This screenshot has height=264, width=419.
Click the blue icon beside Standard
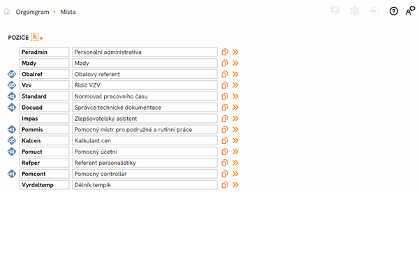pyautogui.click(x=11, y=96)
